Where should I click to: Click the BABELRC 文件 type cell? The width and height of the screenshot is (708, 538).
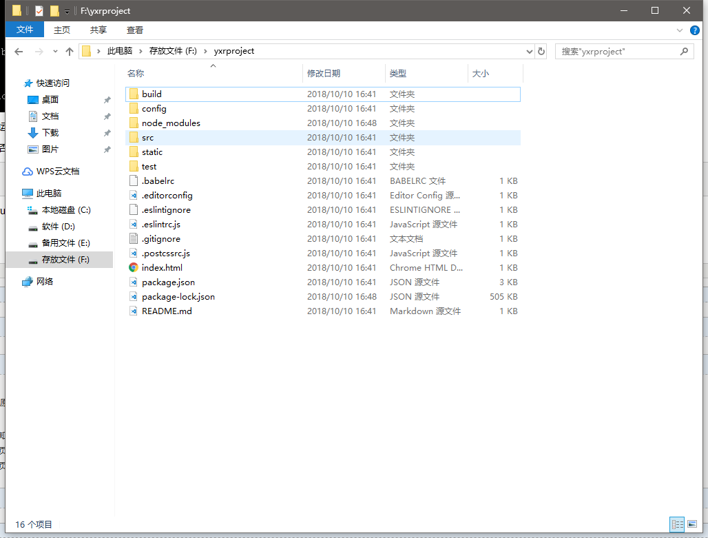coord(417,181)
